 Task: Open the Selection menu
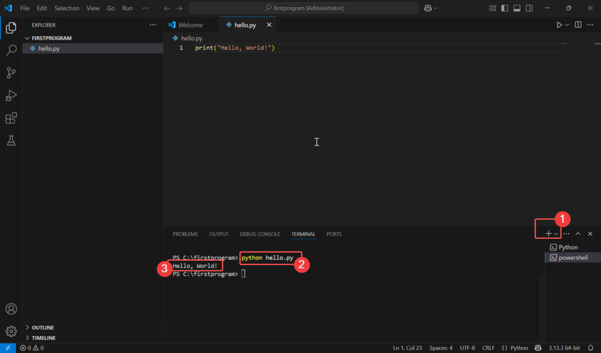[x=67, y=8]
